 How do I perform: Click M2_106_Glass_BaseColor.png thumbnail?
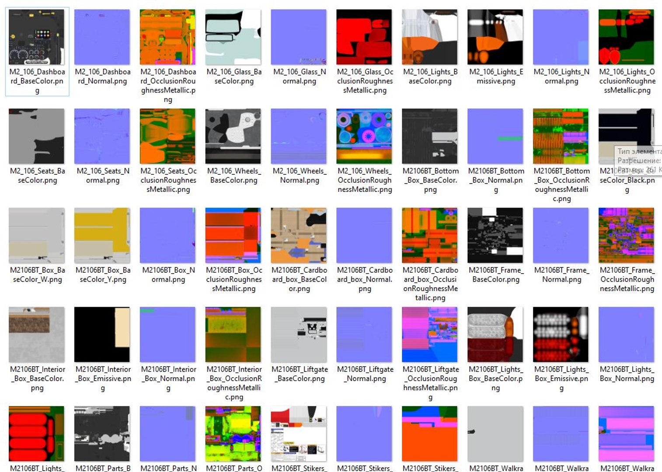pos(233,37)
